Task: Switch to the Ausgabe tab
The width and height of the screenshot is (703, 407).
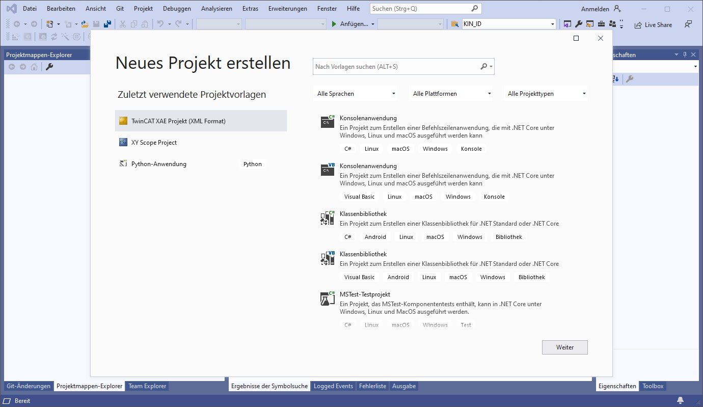Action: (404, 386)
